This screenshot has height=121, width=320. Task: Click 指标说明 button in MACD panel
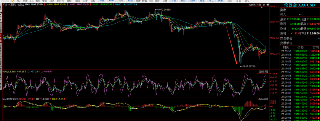tap(263, 99)
